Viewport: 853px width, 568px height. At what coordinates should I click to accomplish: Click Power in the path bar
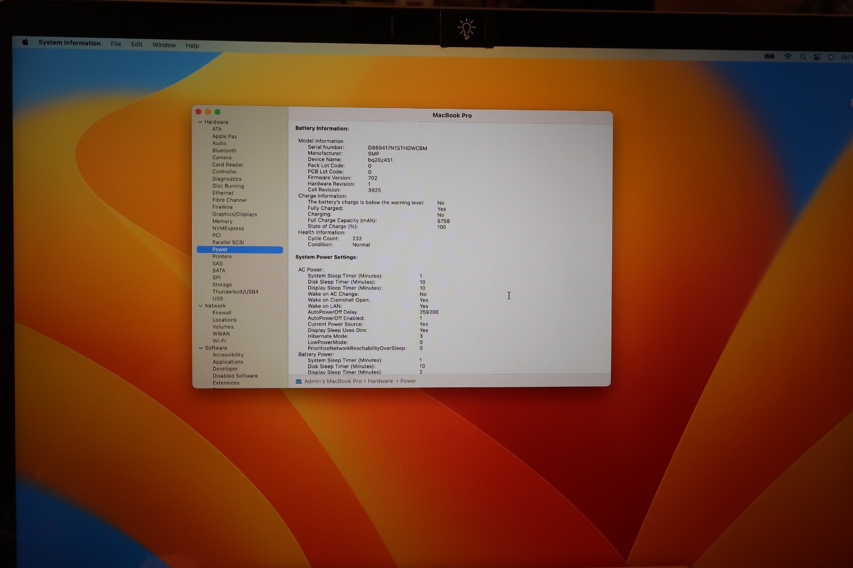coord(408,381)
